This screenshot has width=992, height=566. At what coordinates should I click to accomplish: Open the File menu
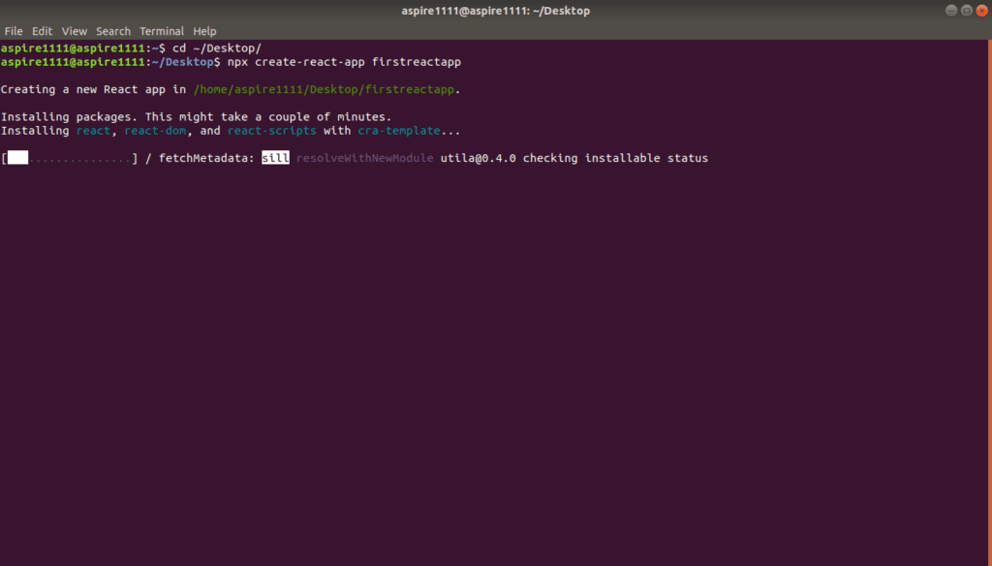[x=14, y=31]
